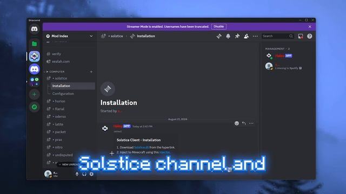Click the Search input field
346x194 pixels.
[277, 36]
